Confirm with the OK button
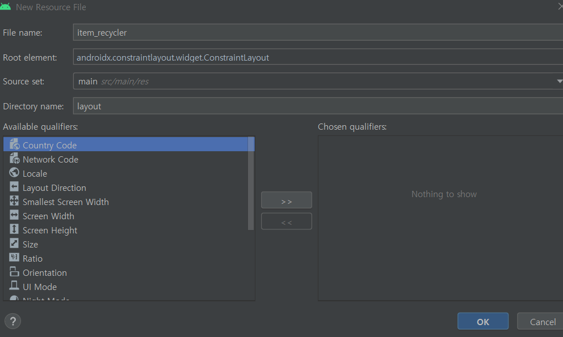 [483, 321]
